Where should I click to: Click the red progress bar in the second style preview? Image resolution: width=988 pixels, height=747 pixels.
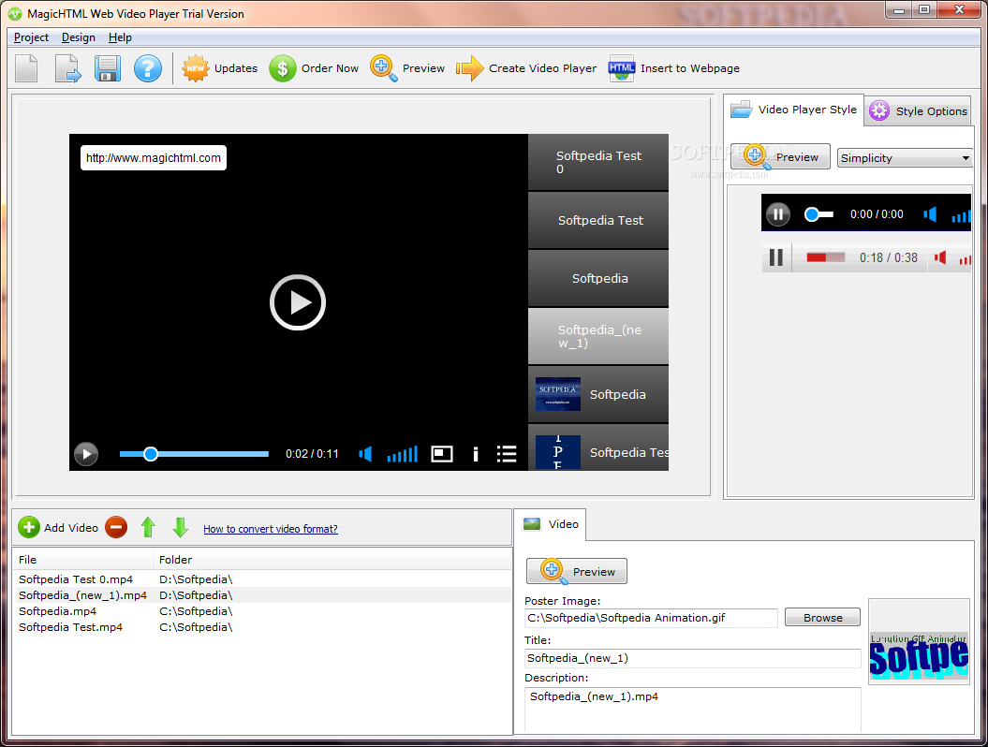(825, 257)
